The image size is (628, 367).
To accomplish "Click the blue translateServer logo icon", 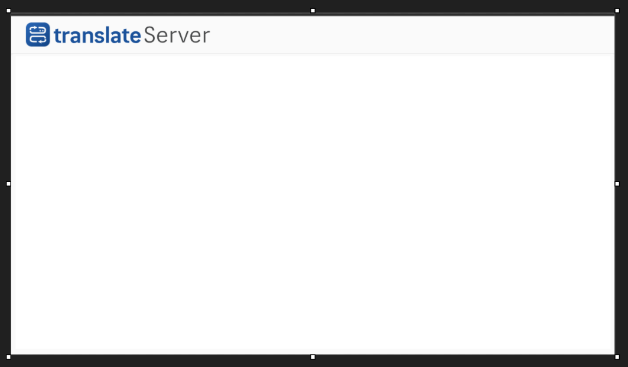I will 38,34.
